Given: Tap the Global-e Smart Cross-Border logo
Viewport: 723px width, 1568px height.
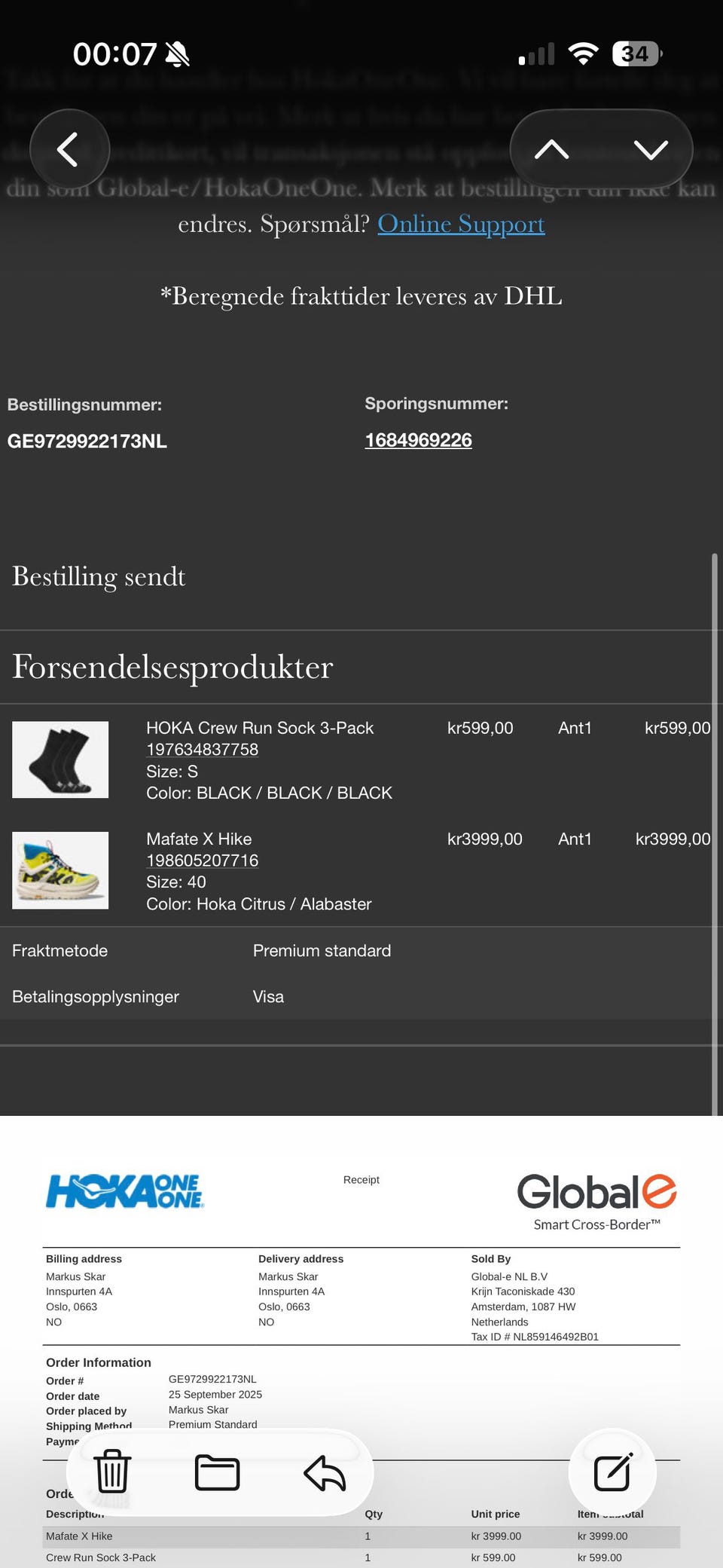Looking at the screenshot, I should (x=596, y=1200).
